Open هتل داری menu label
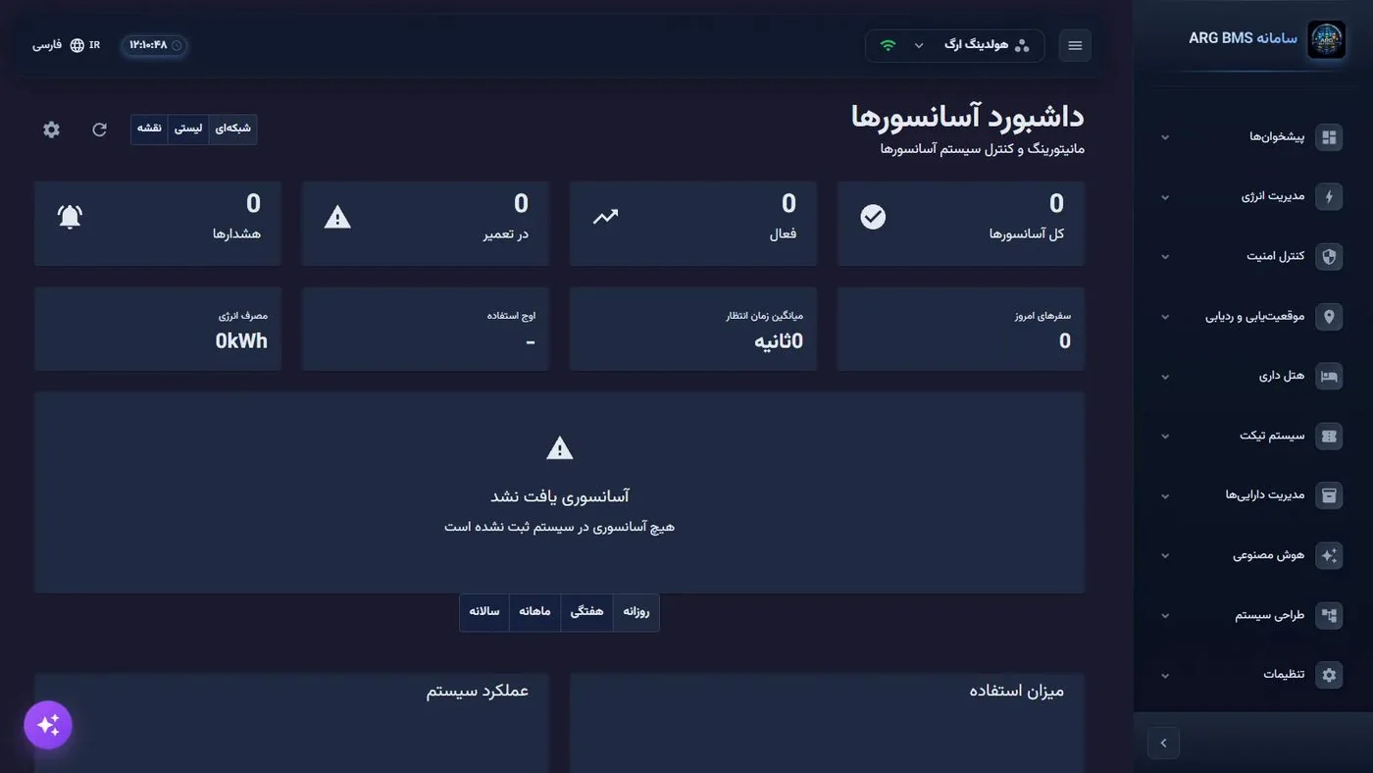Image resolution: width=1373 pixels, height=773 pixels. tap(1282, 377)
